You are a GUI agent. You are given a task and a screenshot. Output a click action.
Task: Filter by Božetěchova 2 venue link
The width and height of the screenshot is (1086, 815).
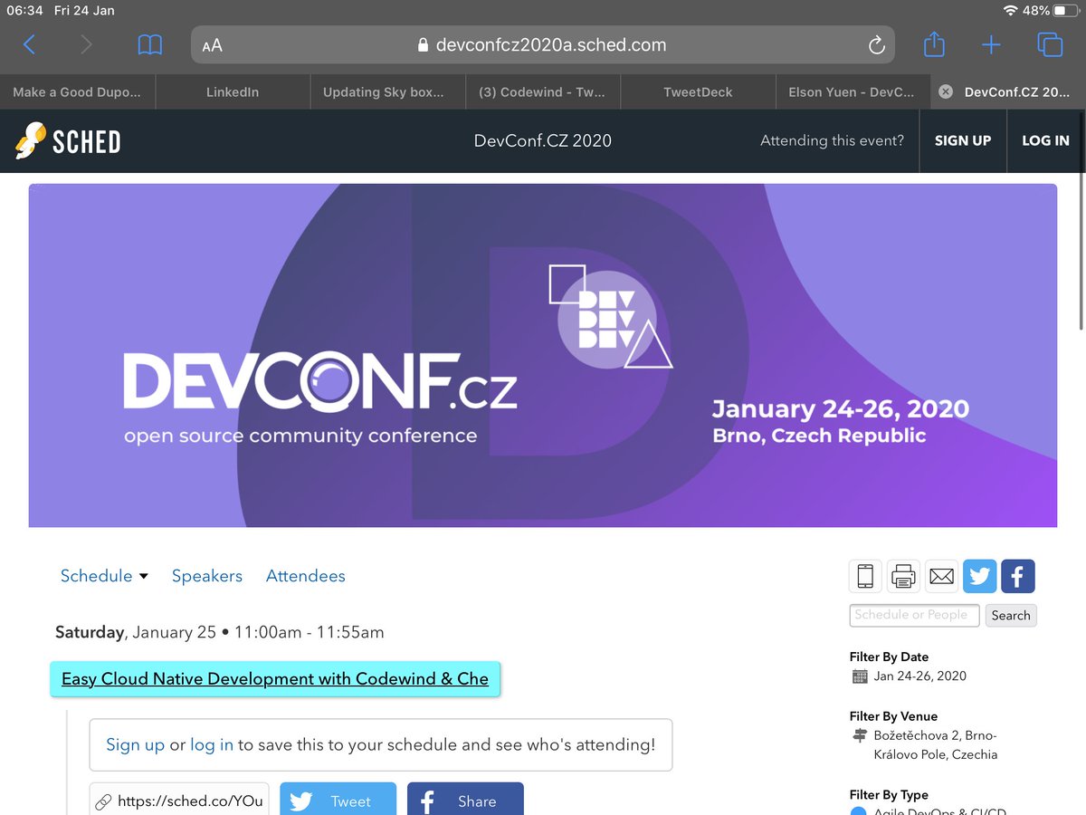[935, 744]
